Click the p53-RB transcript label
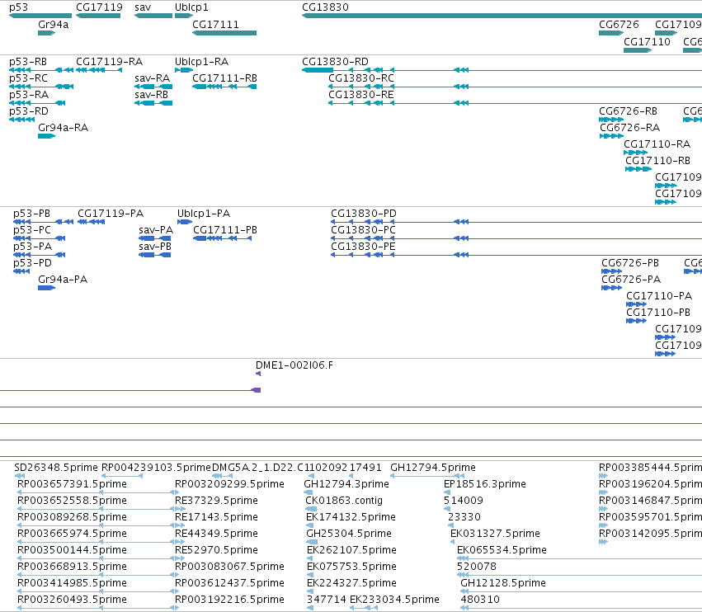Screen dimensions: 702x612 [x=28, y=62]
